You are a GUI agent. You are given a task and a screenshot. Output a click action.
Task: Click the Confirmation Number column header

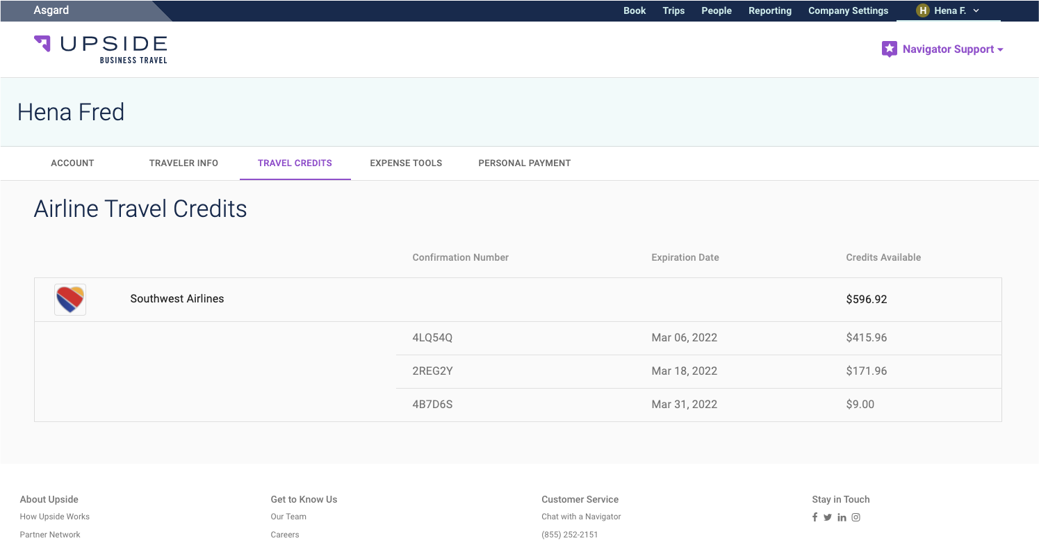[461, 257]
